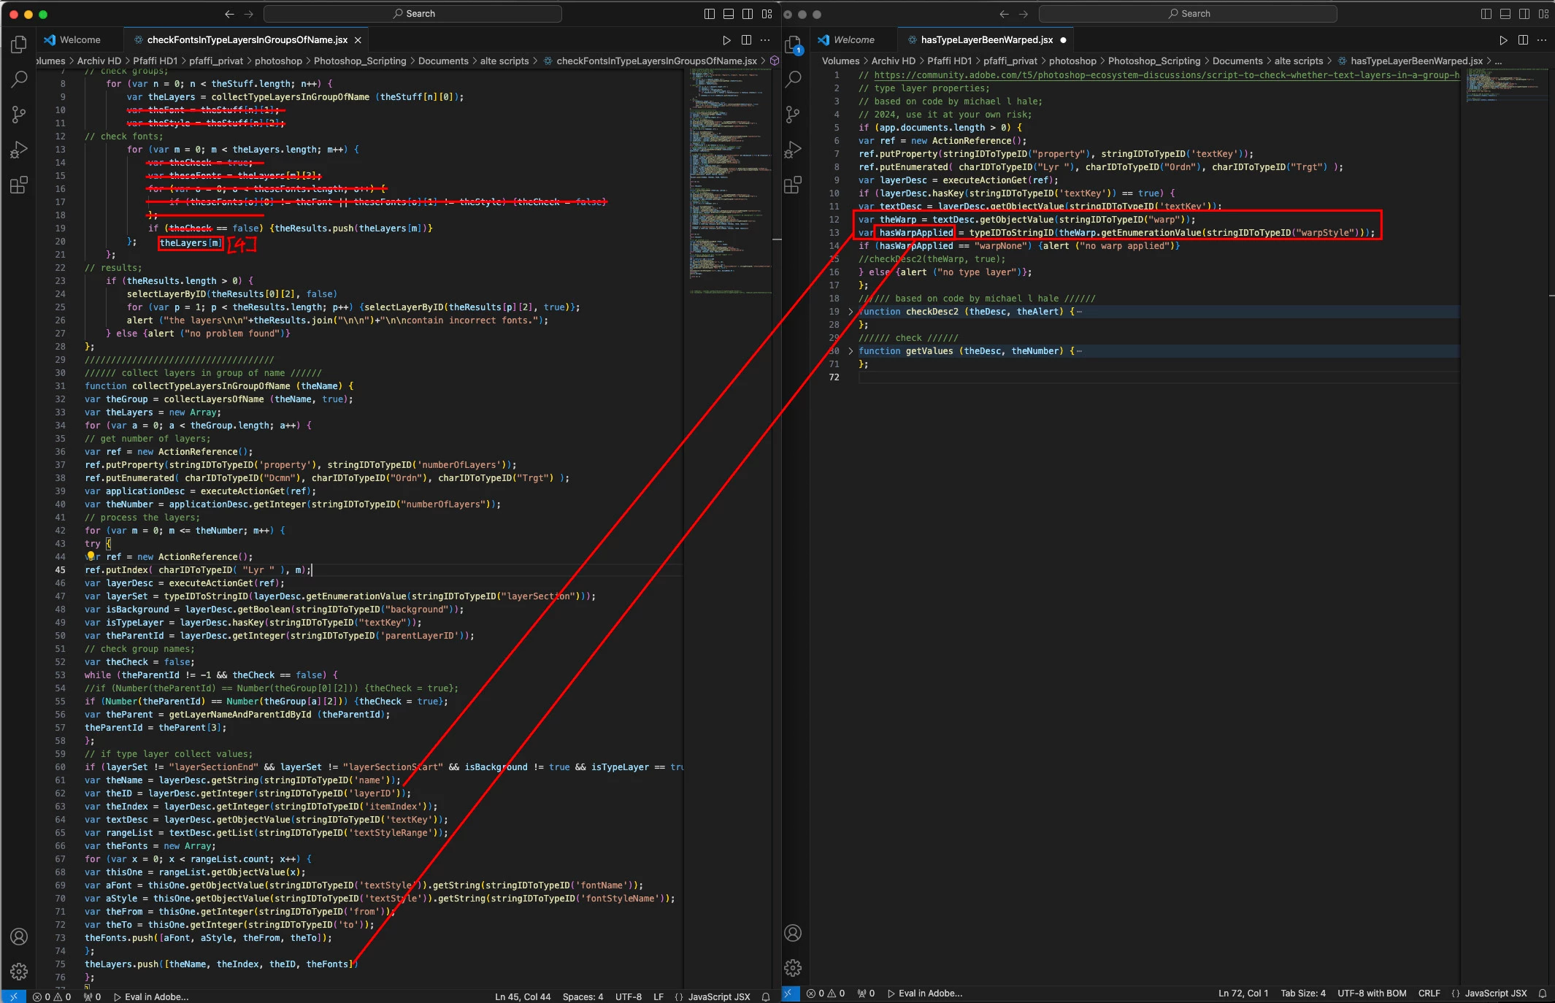The height and width of the screenshot is (1003, 1555).
Task: Expand folded getValues function
Action: (x=851, y=351)
